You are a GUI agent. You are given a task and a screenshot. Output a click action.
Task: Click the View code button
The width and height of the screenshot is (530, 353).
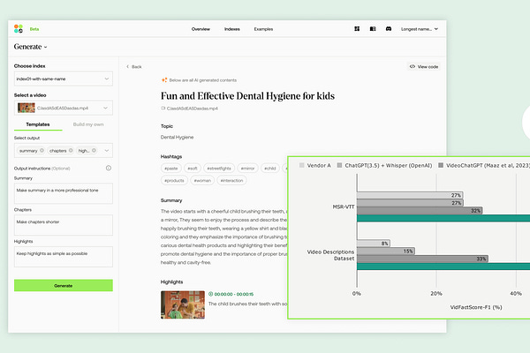click(424, 66)
